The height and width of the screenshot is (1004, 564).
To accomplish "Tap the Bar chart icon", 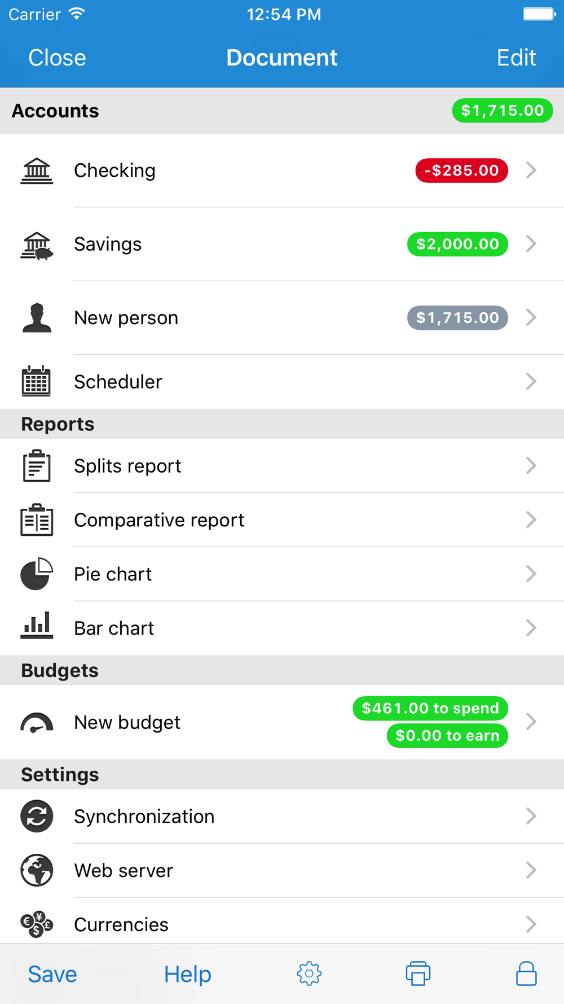I will tap(37, 626).
